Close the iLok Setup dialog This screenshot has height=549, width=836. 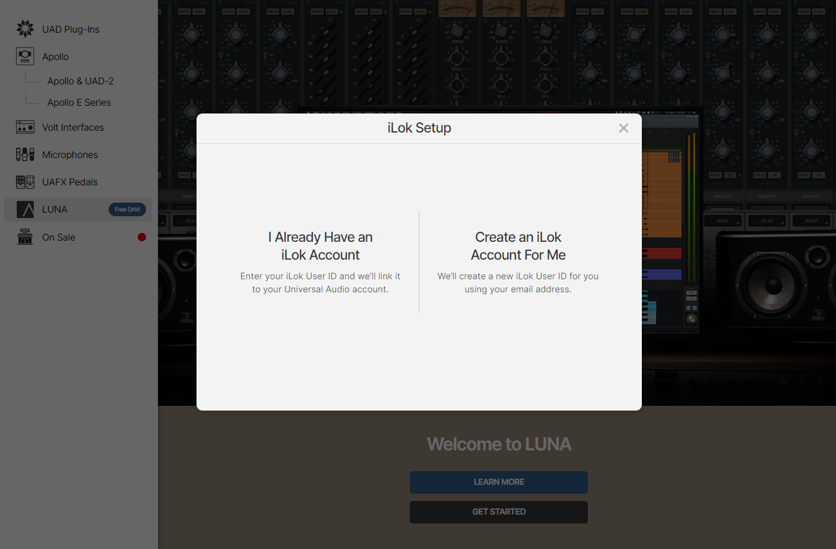click(623, 128)
